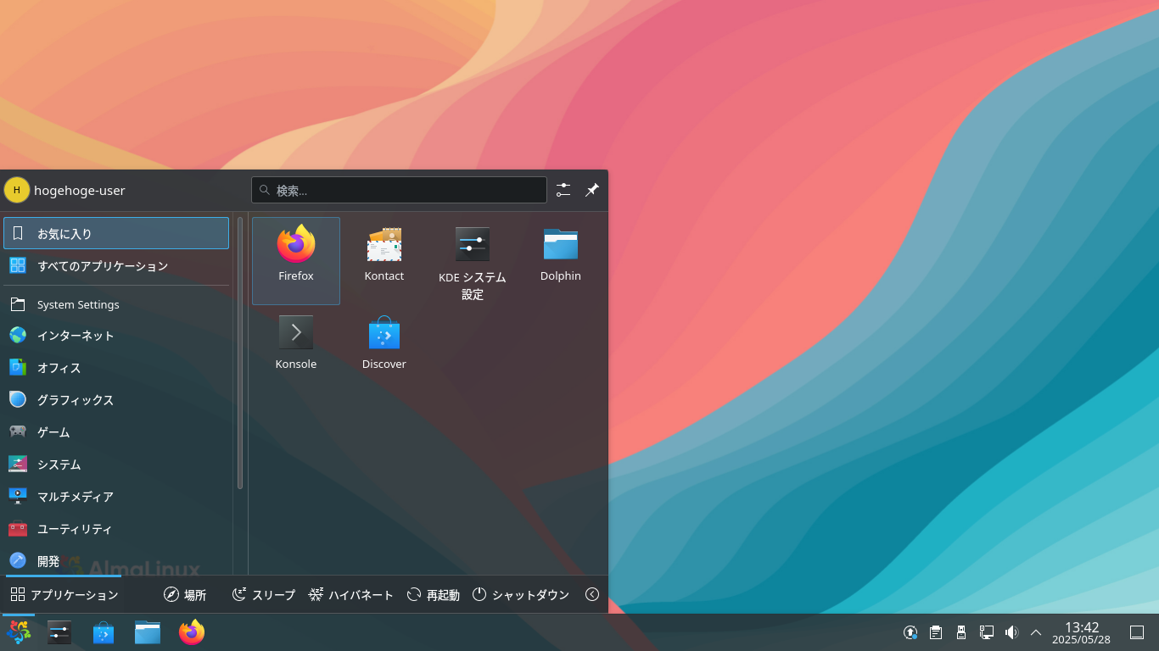Browse the インターネット category

point(116,336)
